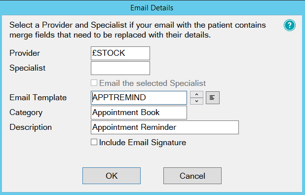Viewport: 305px width, 195px height.
Task: Click the APPTREMIND Email Template field
Action: pos(139,98)
